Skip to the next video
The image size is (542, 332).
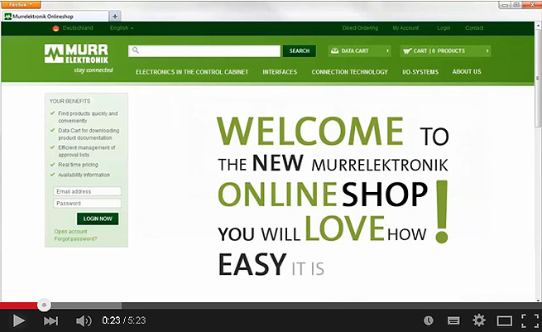[50, 321]
